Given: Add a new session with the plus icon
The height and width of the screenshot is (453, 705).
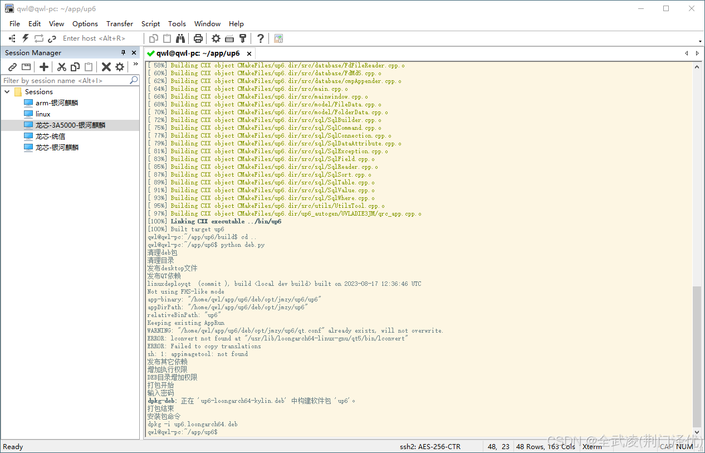Looking at the screenshot, I should tap(44, 67).
